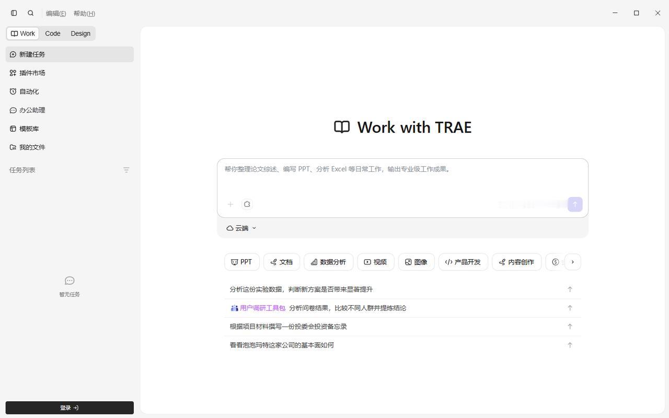Open the search icon in title bar

(x=31, y=13)
